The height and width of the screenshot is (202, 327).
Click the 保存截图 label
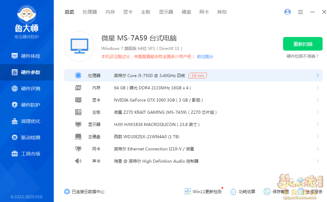280,191
